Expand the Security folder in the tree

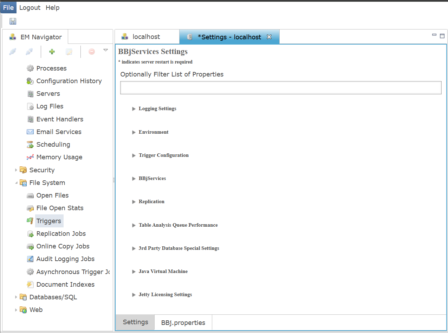pyautogui.click(x=16, y=170)
